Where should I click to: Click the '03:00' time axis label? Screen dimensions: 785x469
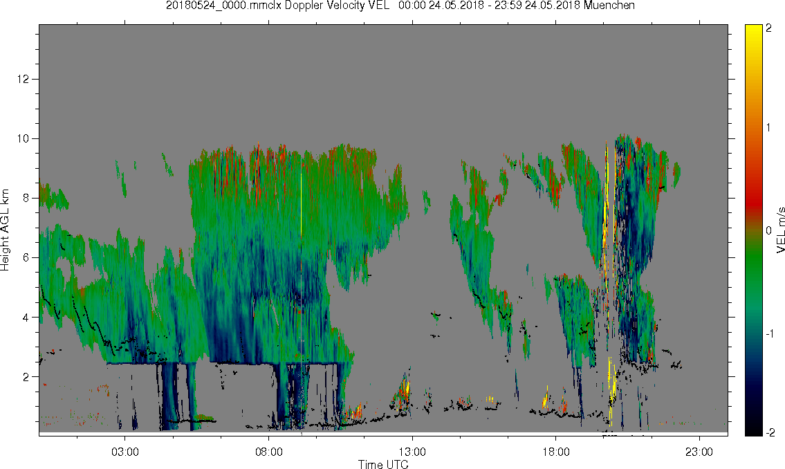tap(124, 452)
